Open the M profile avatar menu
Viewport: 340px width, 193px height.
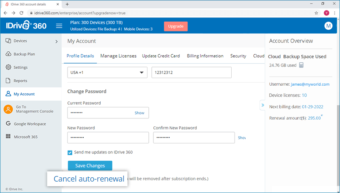click(328, 26)
